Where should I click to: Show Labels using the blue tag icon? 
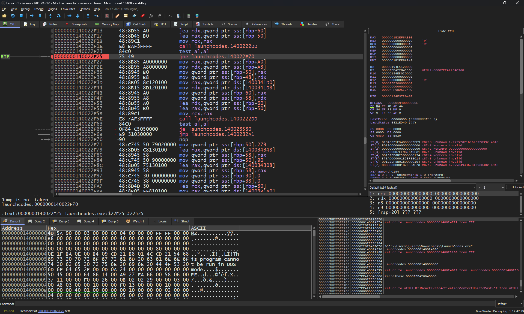(x=134, y=16)
